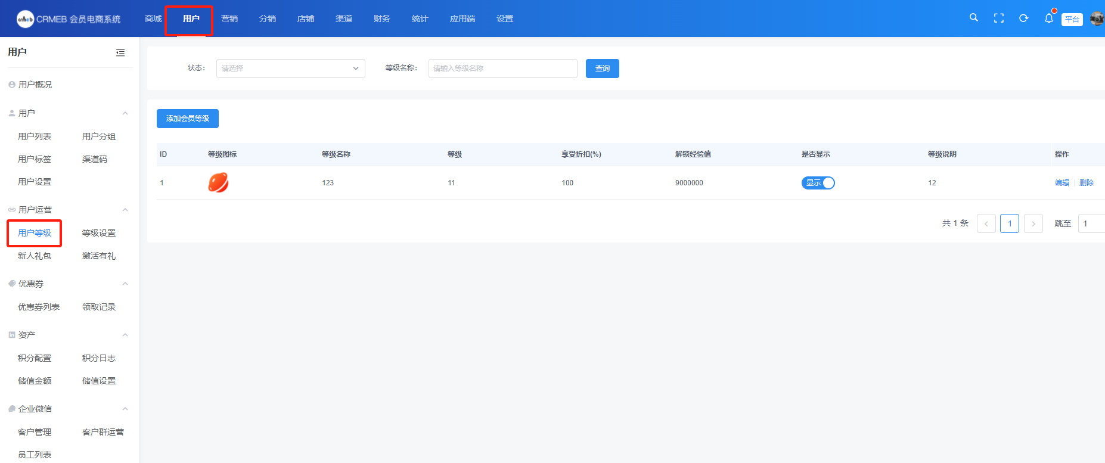
Task: Click the CRMEB logo
Action: [x=25, y=19]
